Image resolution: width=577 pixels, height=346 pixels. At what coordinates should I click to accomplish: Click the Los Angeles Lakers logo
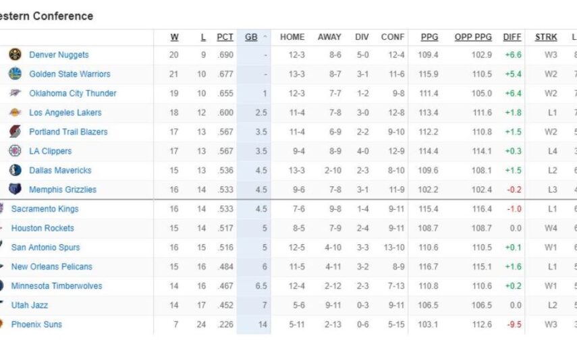tap(15, 113)
